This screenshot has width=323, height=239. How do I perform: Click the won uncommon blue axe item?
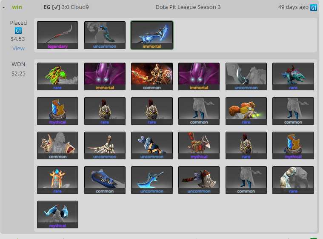click(x=152, y=180)
